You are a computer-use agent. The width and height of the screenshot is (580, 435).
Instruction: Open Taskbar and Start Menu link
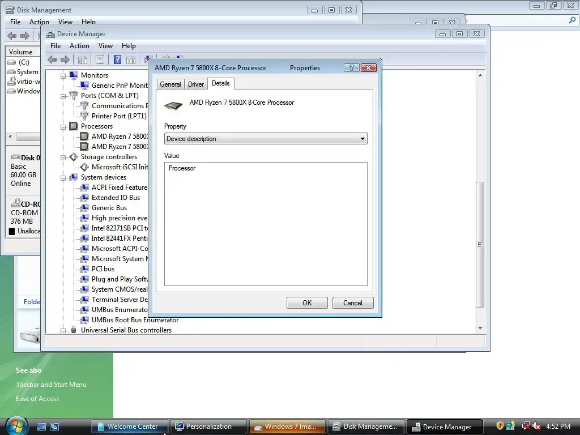tap(51, 385)
